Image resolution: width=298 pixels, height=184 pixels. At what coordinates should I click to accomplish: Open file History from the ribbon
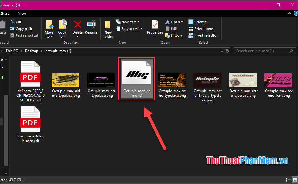(x=174, y=35)
